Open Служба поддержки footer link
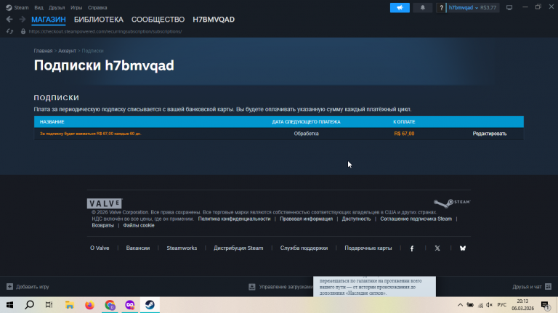 [304, 248]
